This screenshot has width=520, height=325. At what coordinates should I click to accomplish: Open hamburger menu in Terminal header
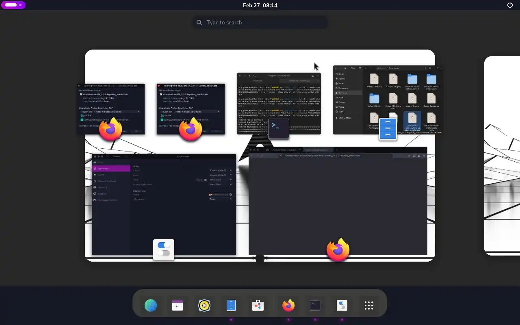[318, 76]
